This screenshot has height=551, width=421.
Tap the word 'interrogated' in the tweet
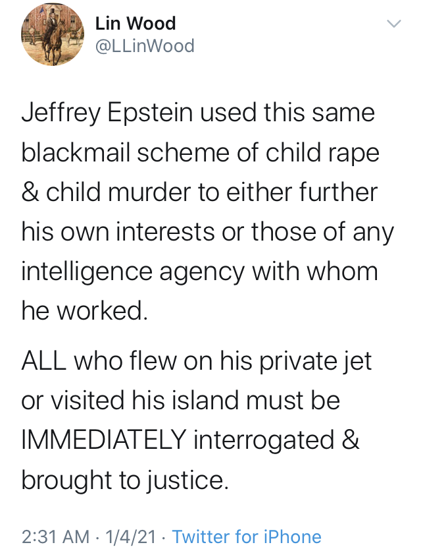(x=264, y=441)
